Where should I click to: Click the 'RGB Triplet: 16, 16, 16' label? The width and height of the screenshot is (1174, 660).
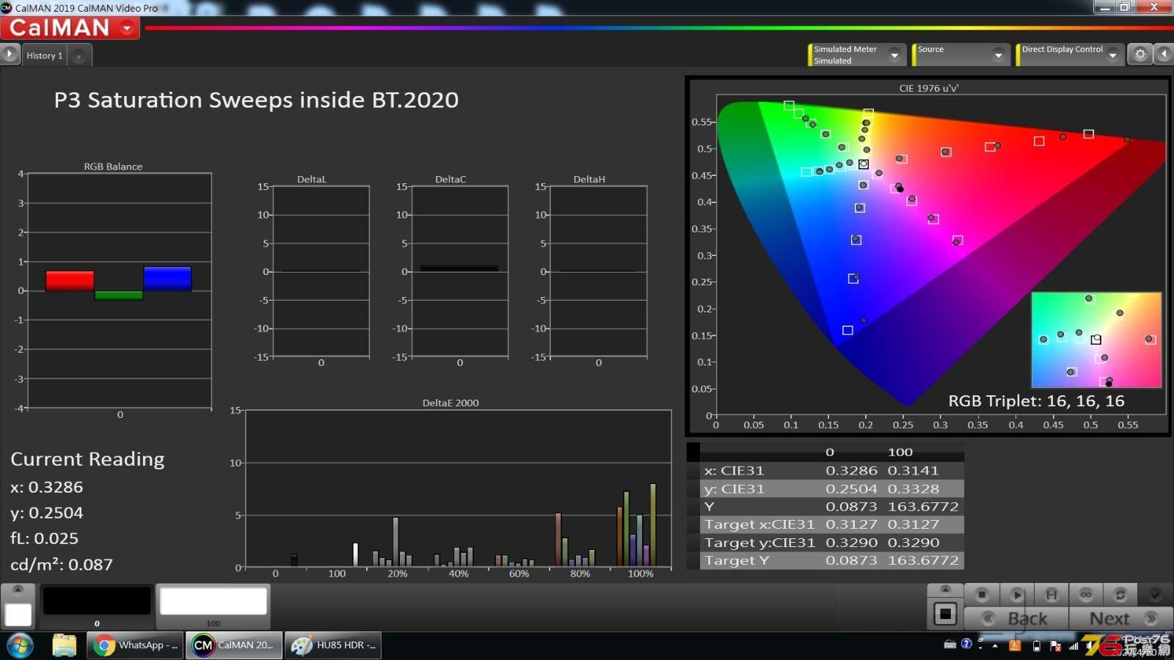(x=1036, y=401)
